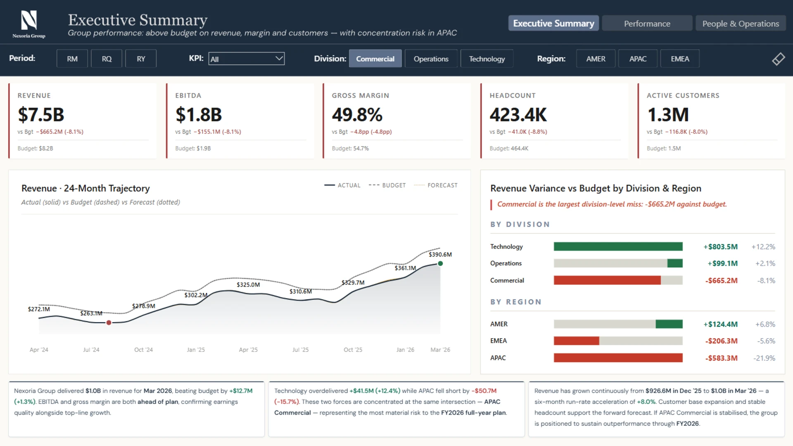Open the People & Operations tab
Viewport: 793px width, 446px height.
point(741,24)
